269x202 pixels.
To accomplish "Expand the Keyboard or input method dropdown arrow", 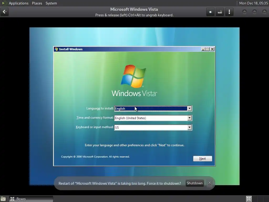I will point(189,127).
